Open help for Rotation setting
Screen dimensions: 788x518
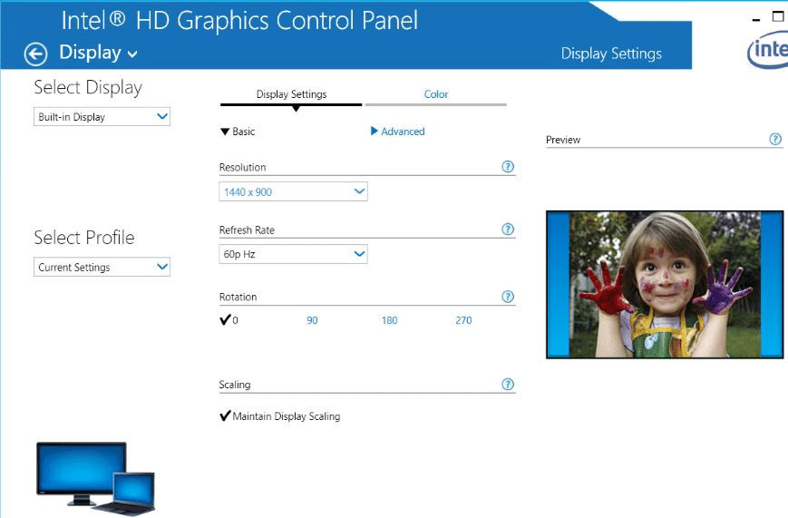pos(508,297)
